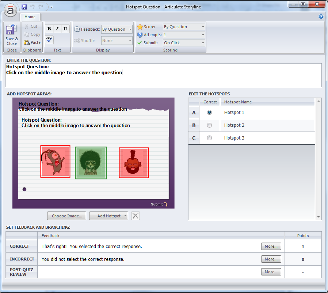Click the POST-QUIZ REVIEW row label

pos(22,272)
